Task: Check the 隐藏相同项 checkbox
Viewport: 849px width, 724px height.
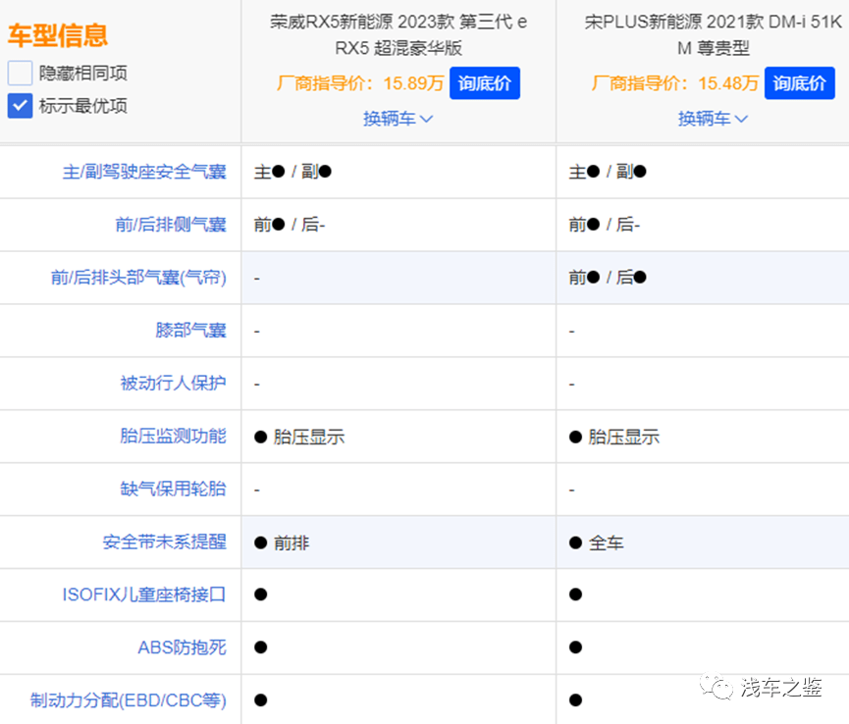Action: [21, 73]
